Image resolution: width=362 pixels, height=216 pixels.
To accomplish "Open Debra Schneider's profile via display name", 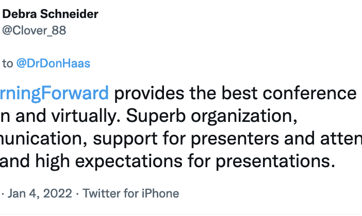I will tap(51, 14).
